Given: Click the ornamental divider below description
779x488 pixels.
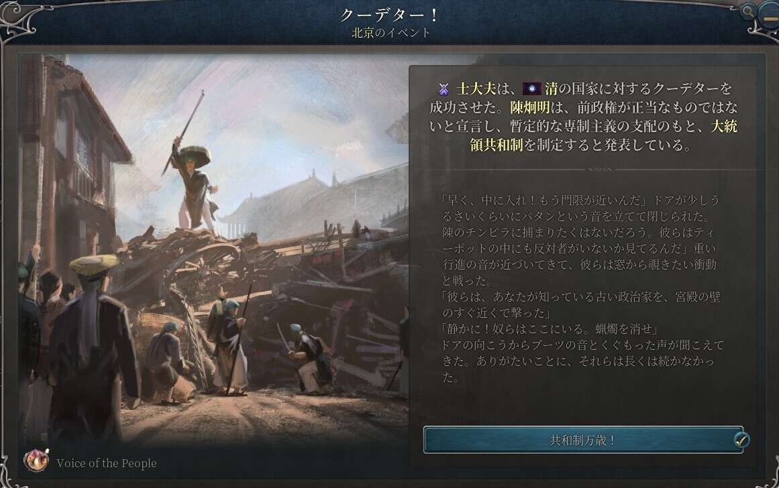Looking at the screenshot, I should tap(599, 170).
